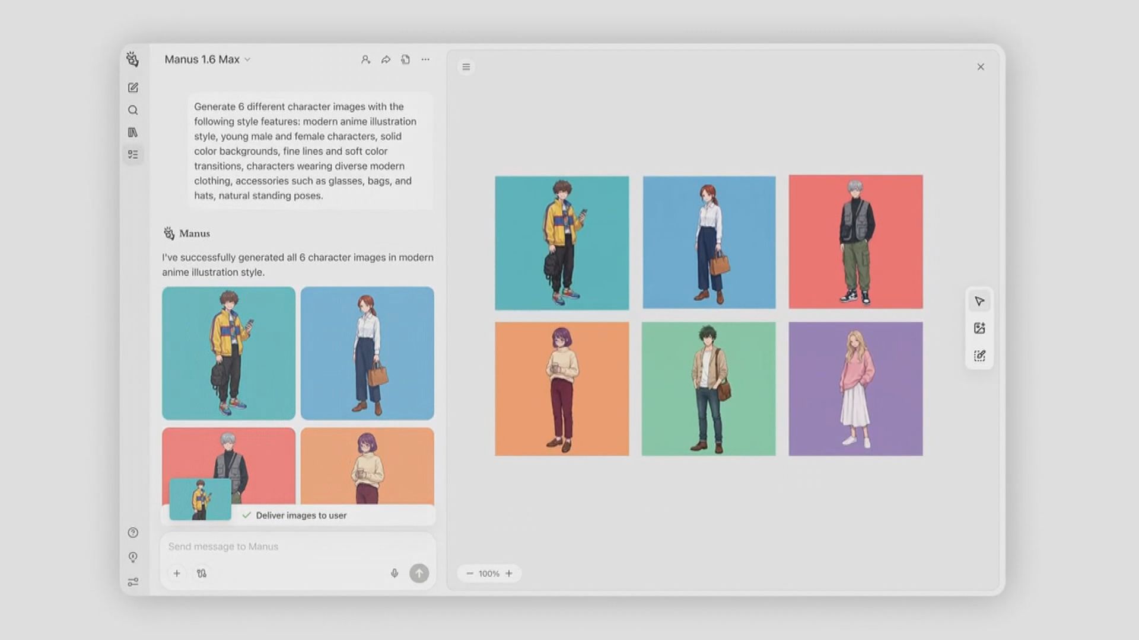Click the edit region tool icon
The width and height of the screenshot is (1139, 640).
pyautogui.click(x=979, y=356)
